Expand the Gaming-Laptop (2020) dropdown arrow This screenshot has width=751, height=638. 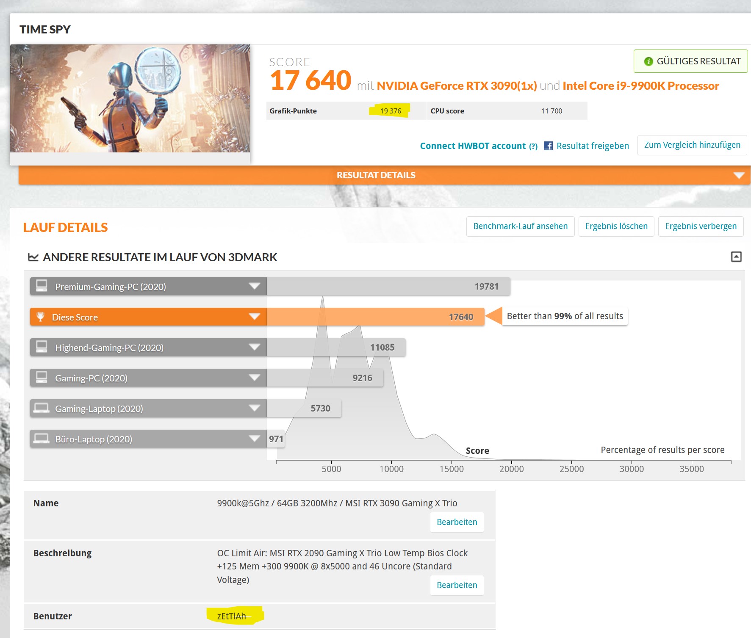(254, 408)
